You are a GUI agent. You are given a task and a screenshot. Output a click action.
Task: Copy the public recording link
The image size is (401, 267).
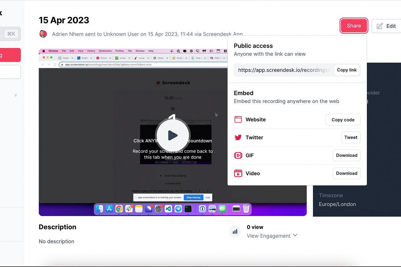[346, 70]
